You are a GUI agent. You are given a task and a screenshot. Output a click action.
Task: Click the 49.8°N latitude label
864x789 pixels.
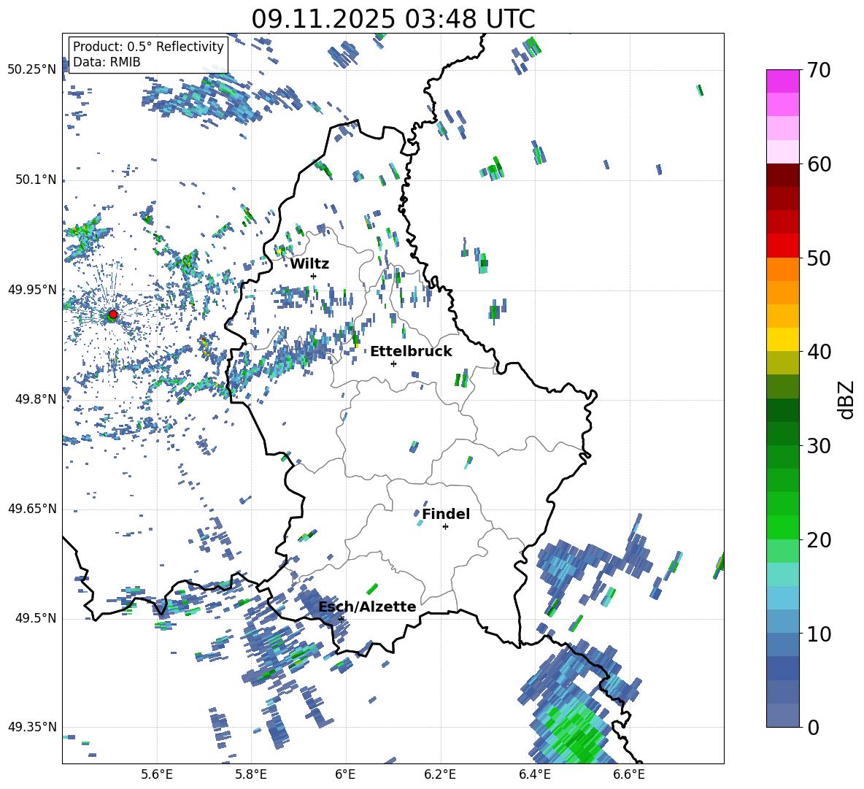[x=36, y=399]
